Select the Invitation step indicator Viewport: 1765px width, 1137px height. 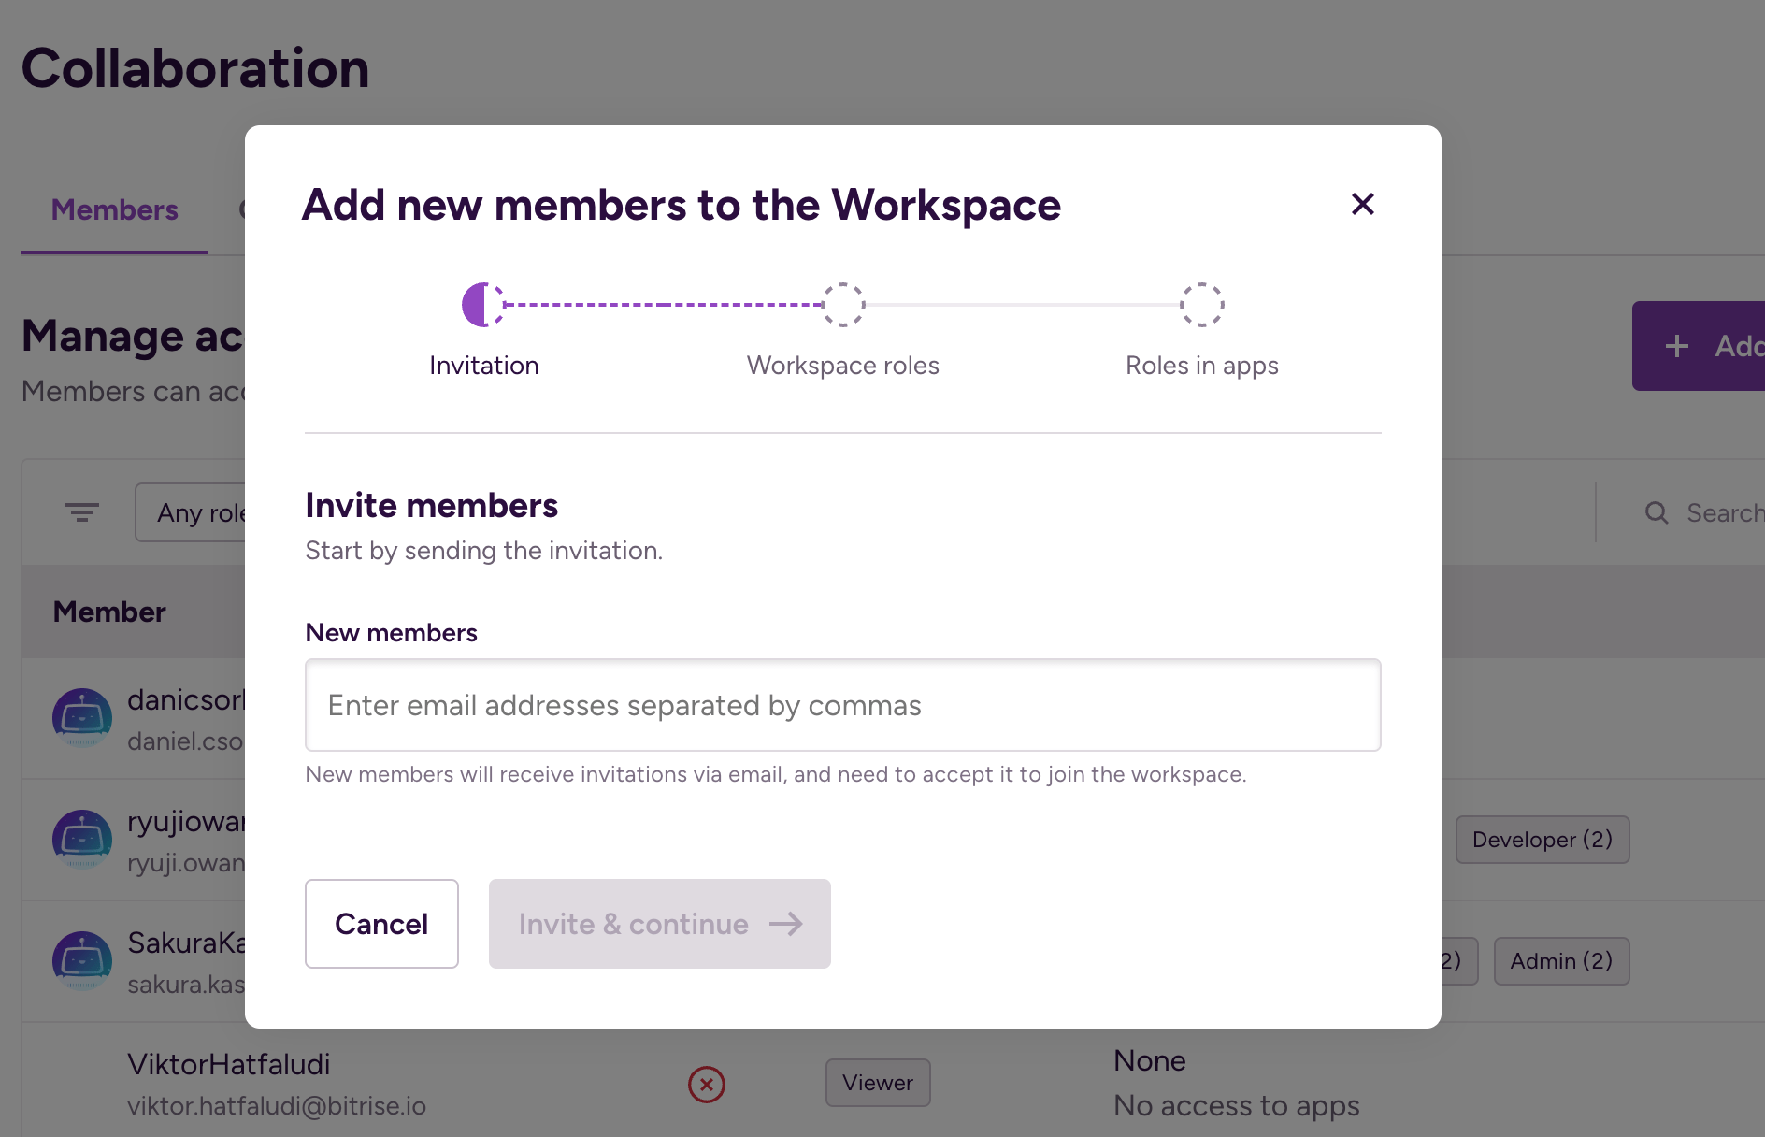coord(483,305)
